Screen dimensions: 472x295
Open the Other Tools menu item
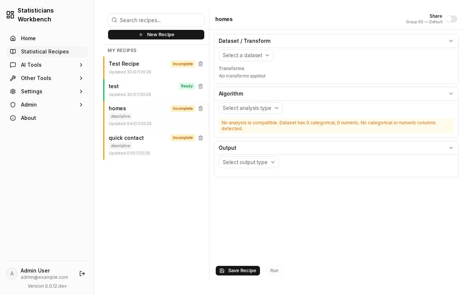pos(47,78)
